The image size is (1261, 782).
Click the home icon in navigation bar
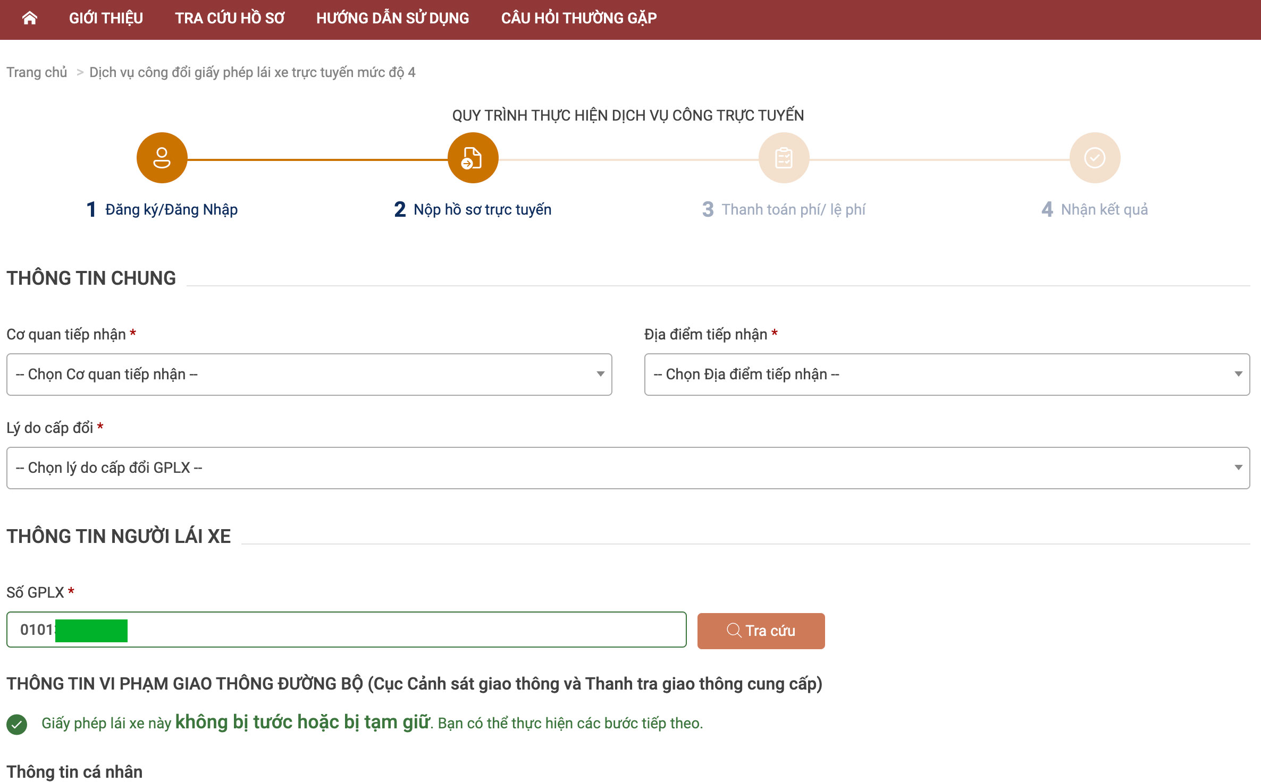(x=30, y=18)
